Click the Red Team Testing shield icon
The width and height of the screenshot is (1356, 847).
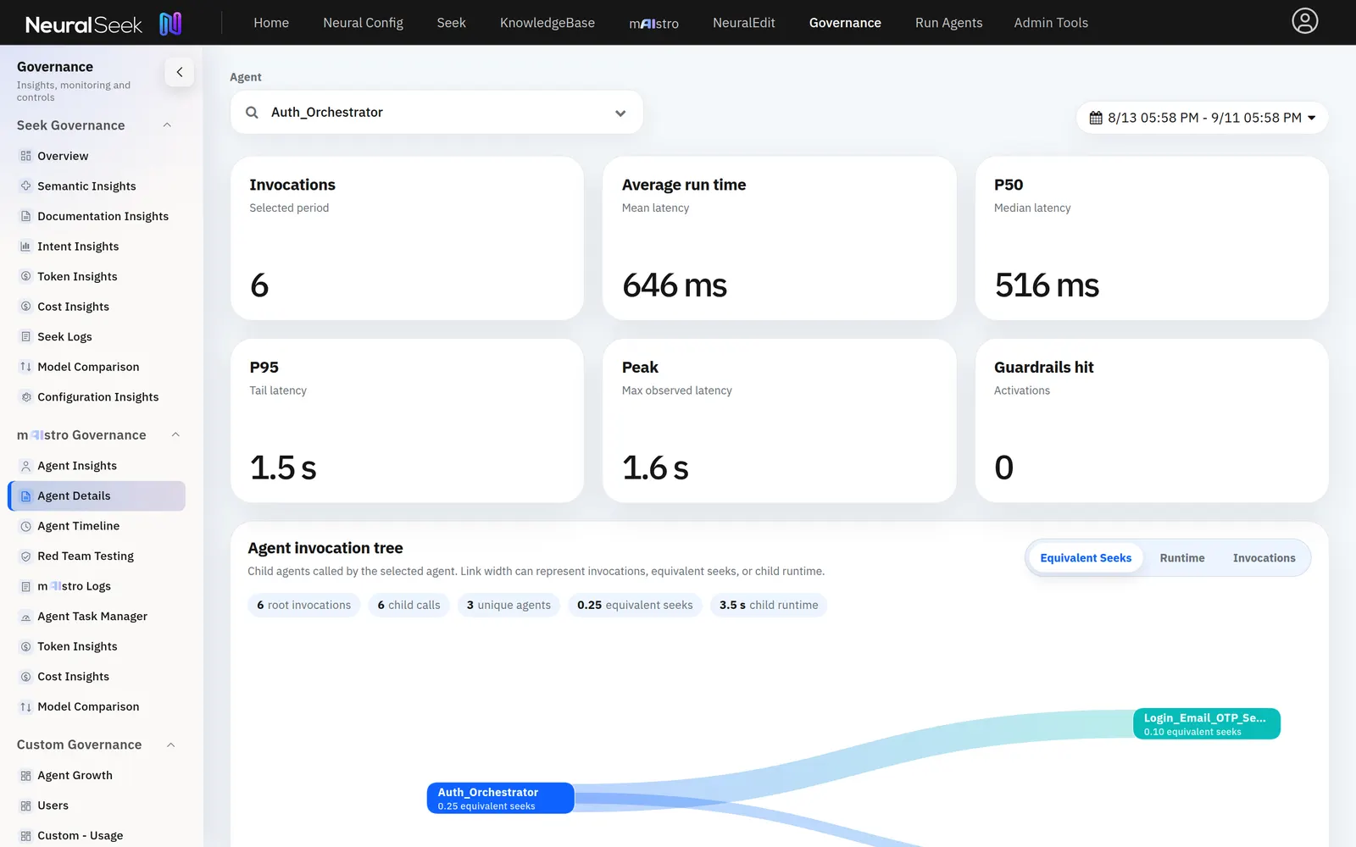(25, 556)
